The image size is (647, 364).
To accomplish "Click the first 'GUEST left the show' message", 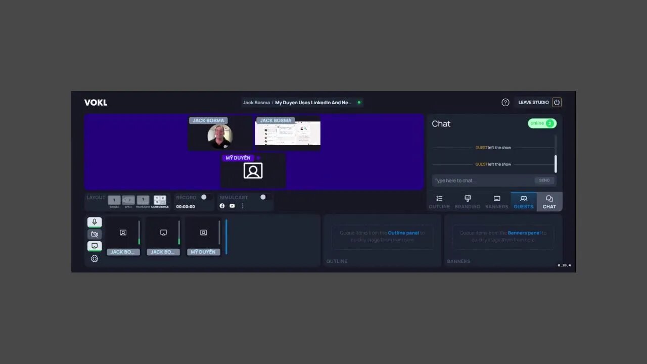I will click(x=493, y=148).
